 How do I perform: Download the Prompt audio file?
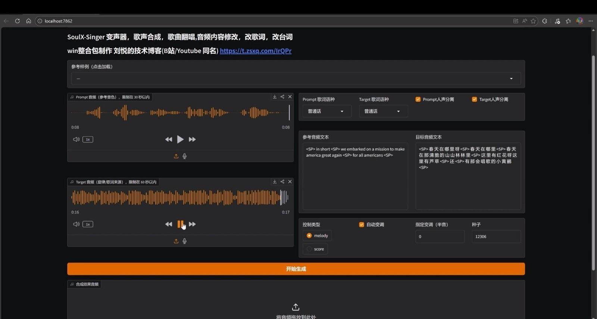(275, 97)
